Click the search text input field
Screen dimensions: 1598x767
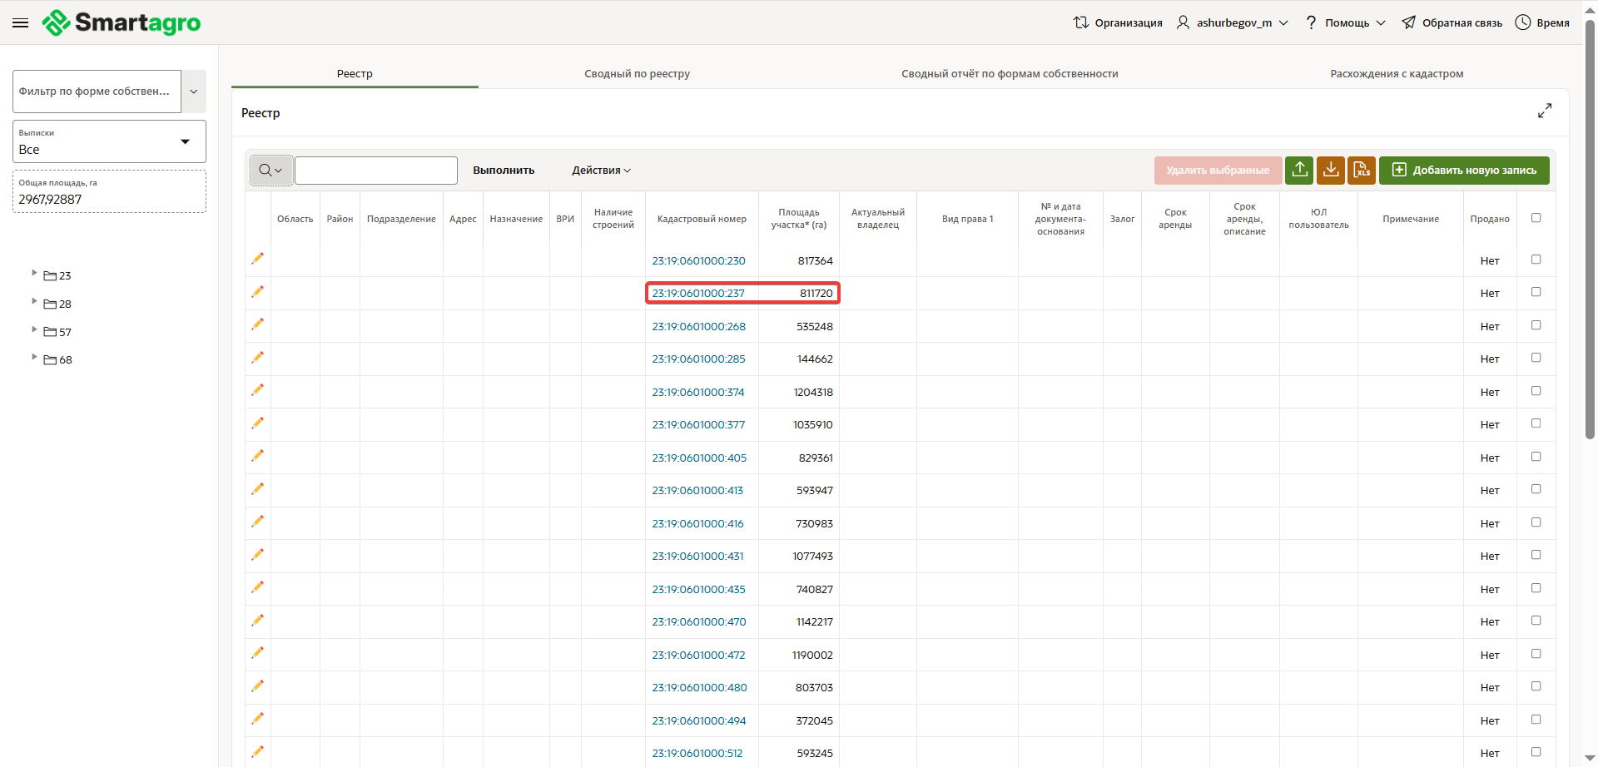click(x=376, y=171)
